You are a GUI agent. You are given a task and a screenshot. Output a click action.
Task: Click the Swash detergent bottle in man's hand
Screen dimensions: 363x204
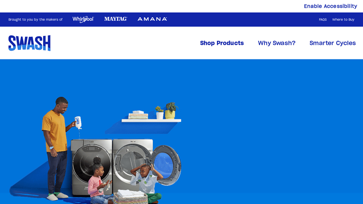78,122
